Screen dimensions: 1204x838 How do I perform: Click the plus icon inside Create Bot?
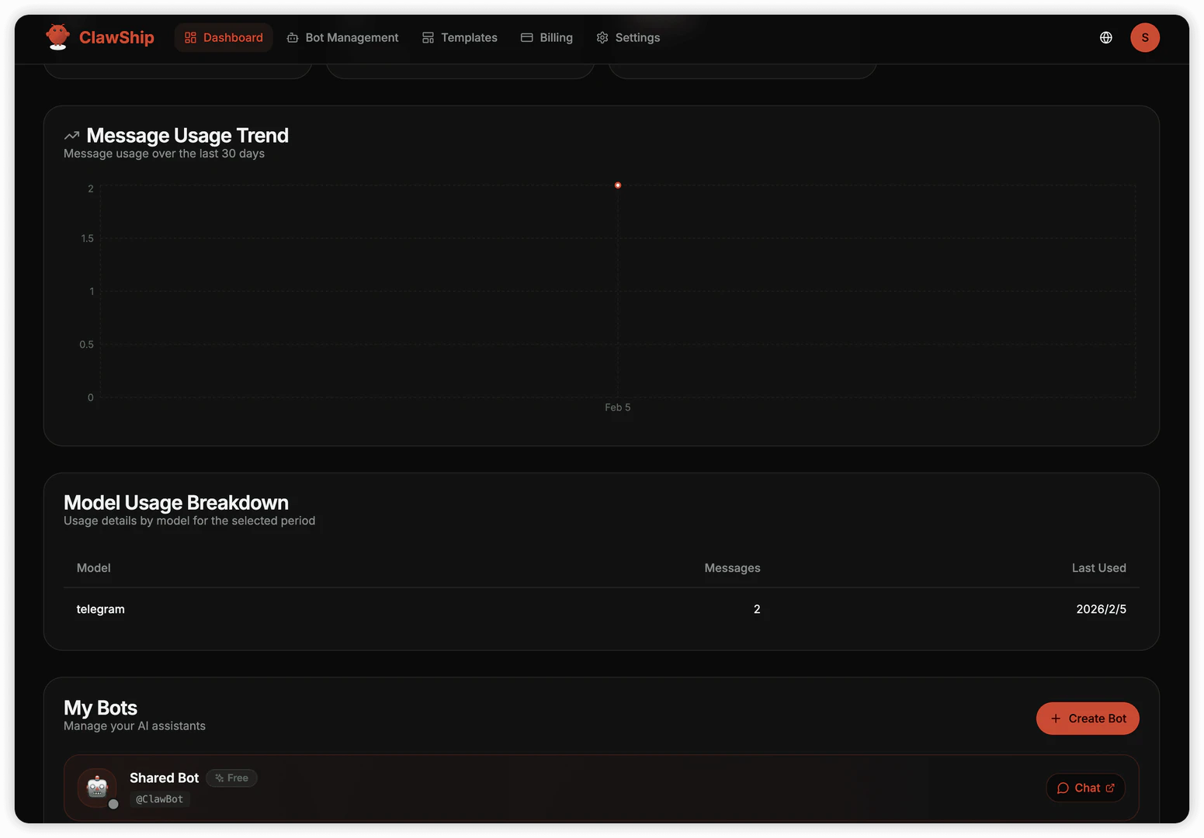pos(1056,719)
